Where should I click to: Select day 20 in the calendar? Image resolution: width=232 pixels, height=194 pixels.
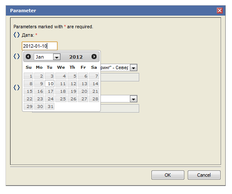[83, 91]
